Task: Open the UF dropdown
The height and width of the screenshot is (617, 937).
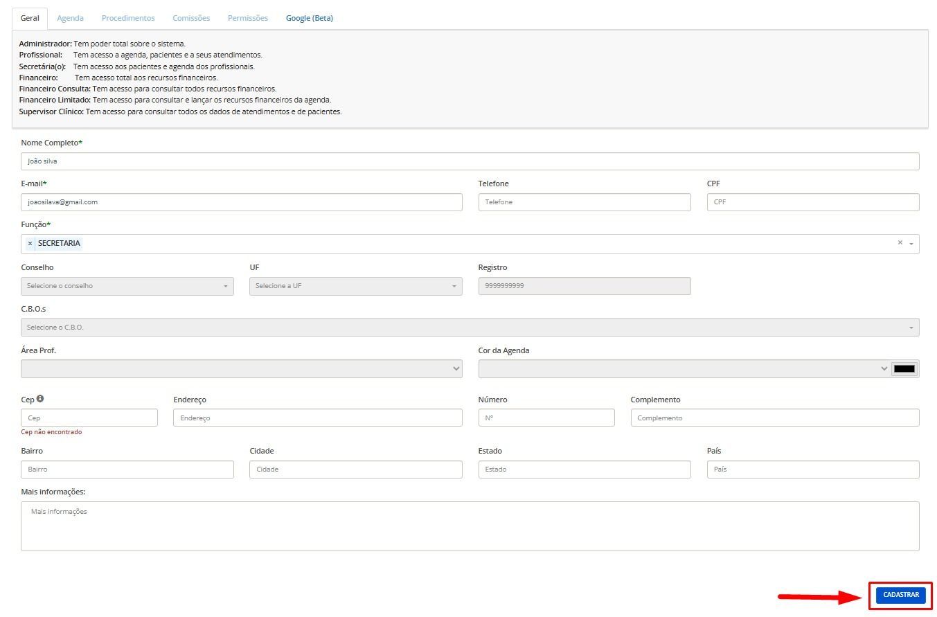Action: [x=356, y=286]
